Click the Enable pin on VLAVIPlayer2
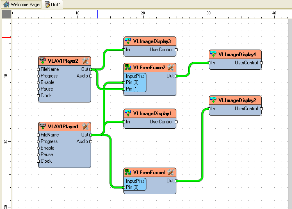The height and width of the screenshot is (209, 292). click(39, 82)
